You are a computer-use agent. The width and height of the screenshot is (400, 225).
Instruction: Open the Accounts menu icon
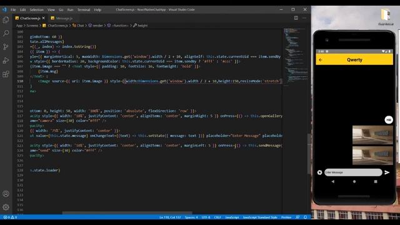[6, 194]
